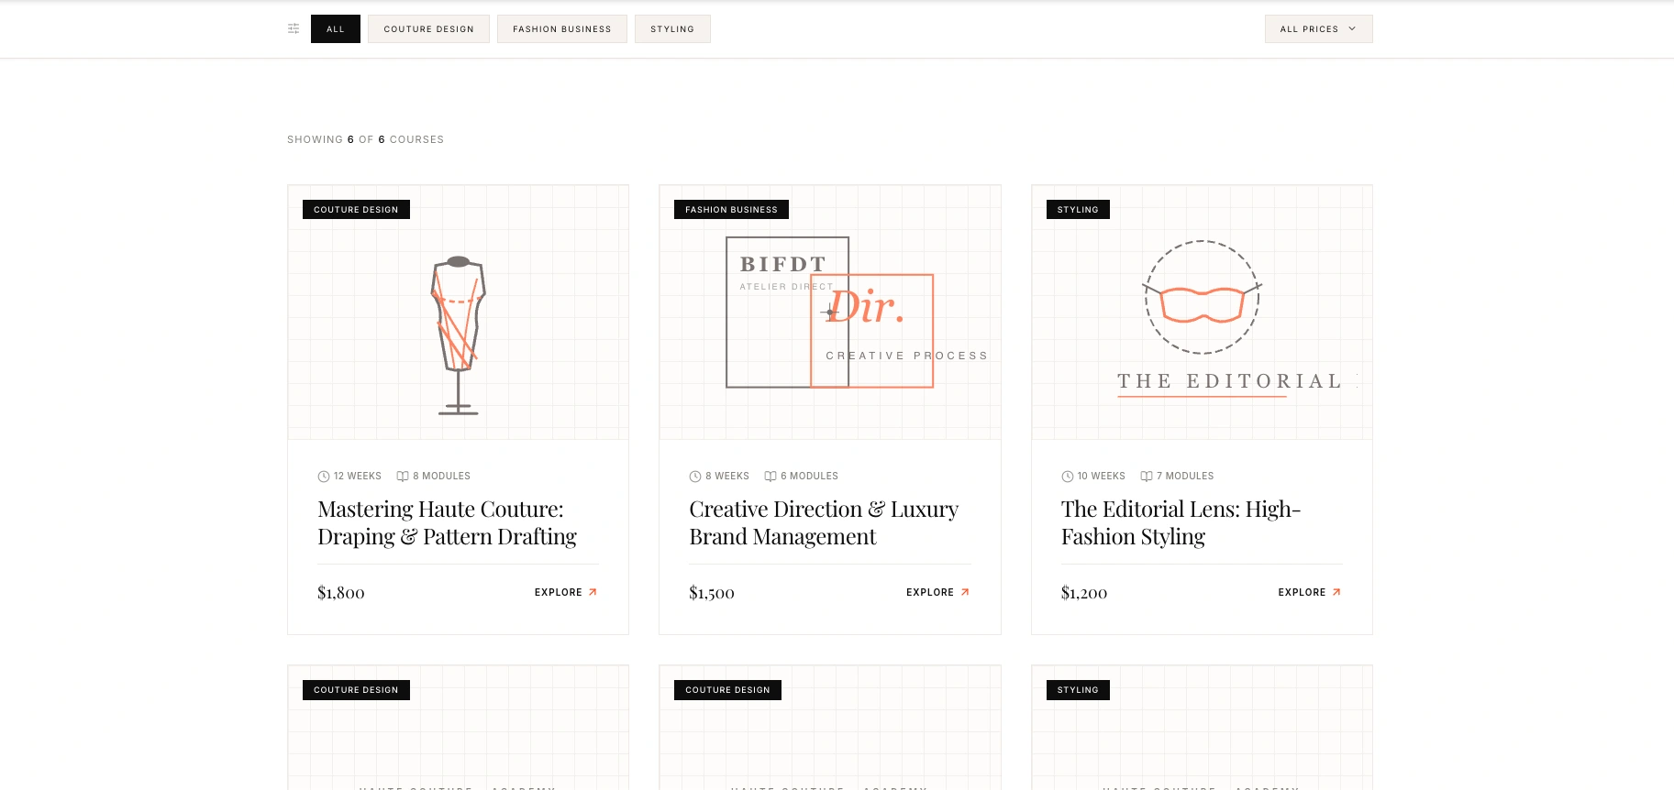Click the Styling badge on Editorial Lens card
Image resolution: width=1674 pixels, height=790 pixels.
(1078, 210)
